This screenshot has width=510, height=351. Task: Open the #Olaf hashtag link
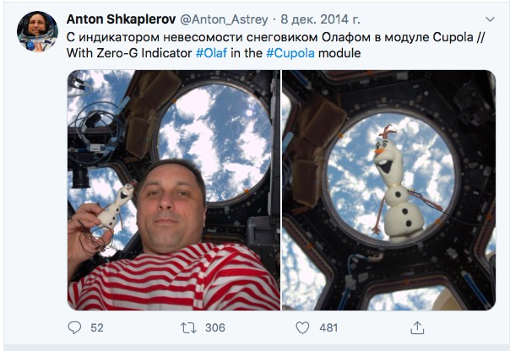(211, 53)
